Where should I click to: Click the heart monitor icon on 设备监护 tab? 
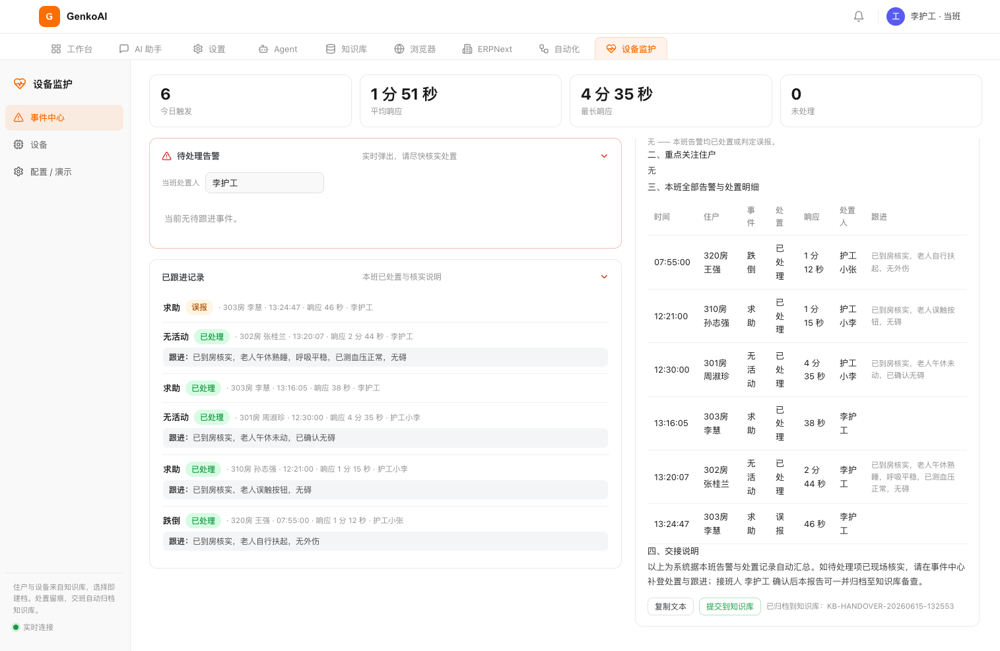point(611,49)
